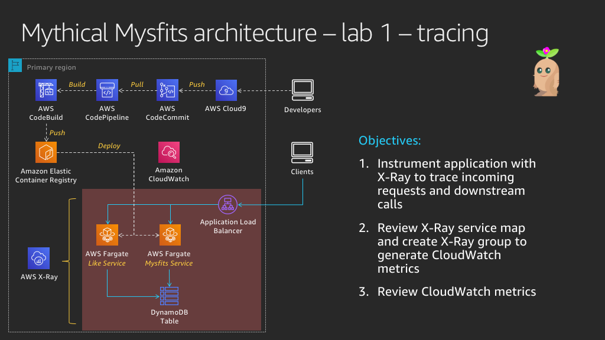
Task: Click the Mysfit mascot character image
Action: tap(547, 71)
